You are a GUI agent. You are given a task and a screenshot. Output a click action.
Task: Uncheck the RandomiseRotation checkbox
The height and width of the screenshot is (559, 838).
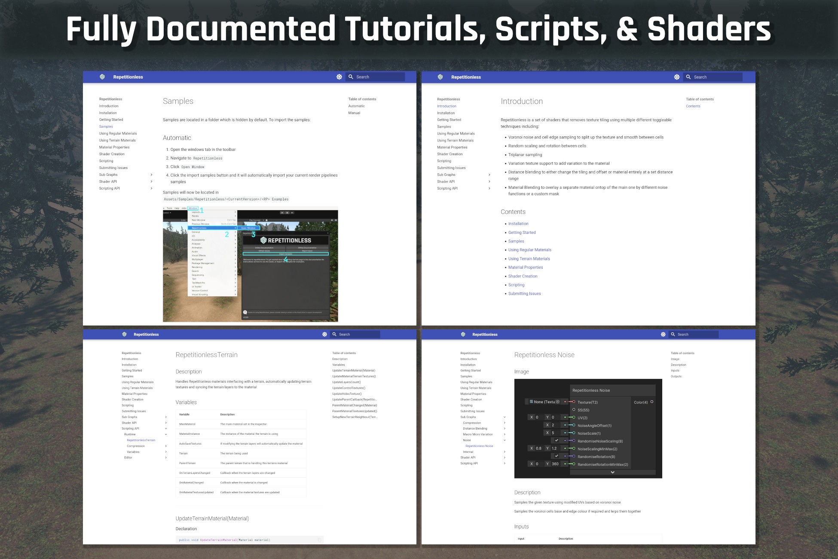557,456
